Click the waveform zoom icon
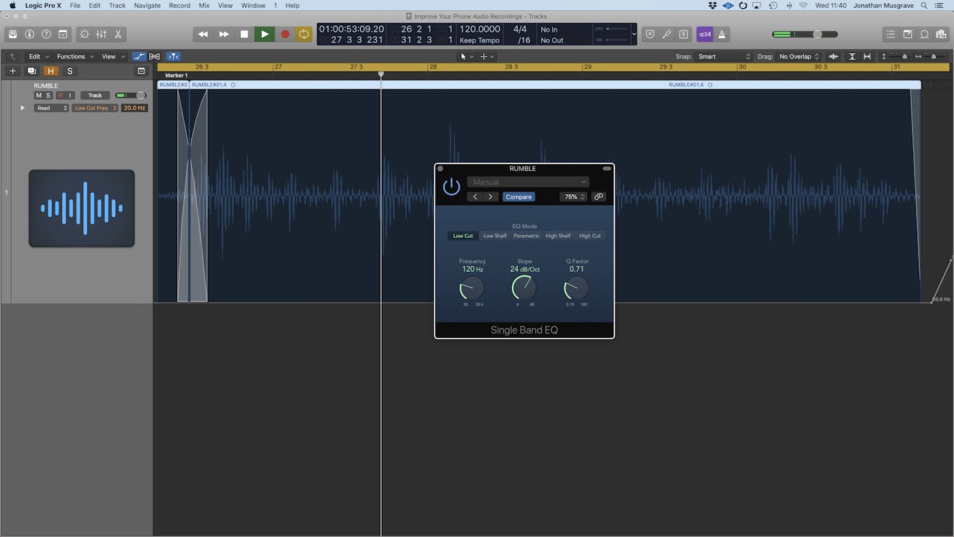The width and height of the screenshot is (954, 537). pyautogui.click(x=833, y=57)
